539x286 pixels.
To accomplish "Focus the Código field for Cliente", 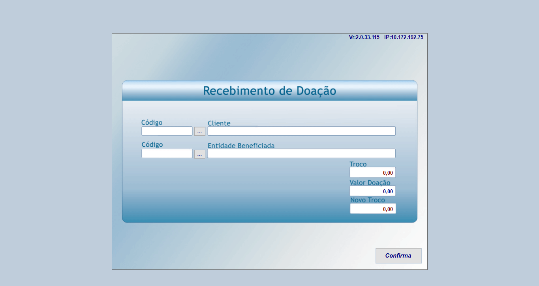I will [x=167, y=131].
